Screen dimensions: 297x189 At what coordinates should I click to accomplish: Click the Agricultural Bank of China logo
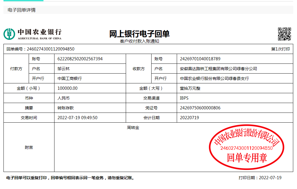click(x=32, y=34)
